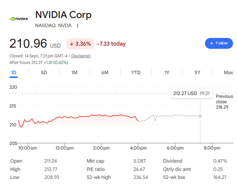Click the 212.27 USD 19:21 tooltip
237x190 pixels.
(x=191, y=93)
